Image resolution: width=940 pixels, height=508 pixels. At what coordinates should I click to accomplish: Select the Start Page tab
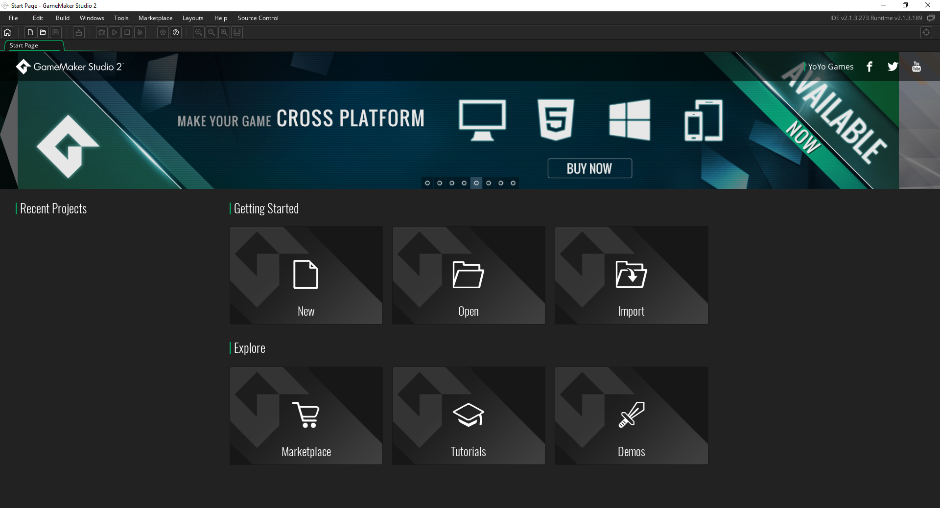click(33, 46)
